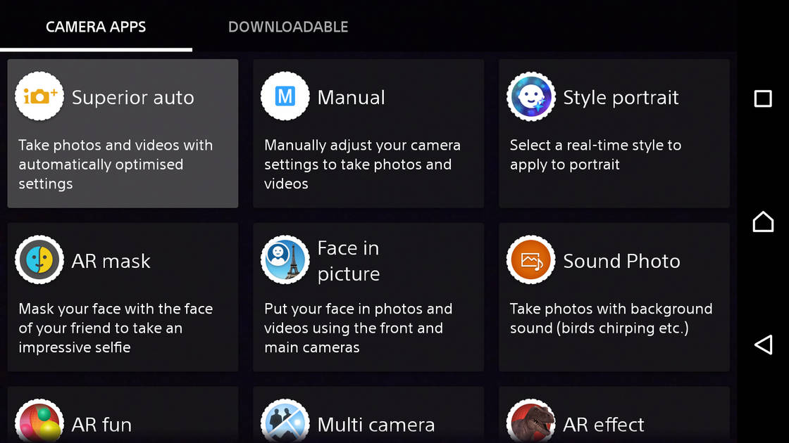
Task: Click the Superior auto title text
Action: 133,98
